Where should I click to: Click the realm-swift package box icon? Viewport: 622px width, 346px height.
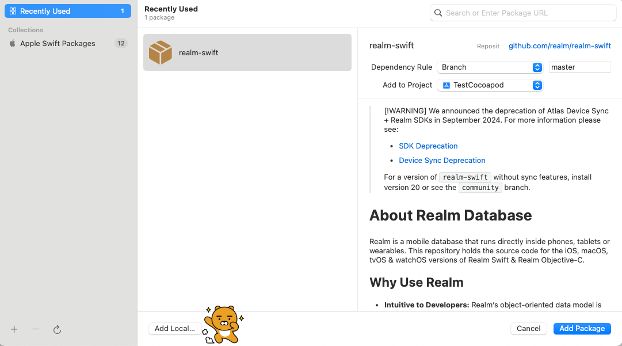(161, 52)
